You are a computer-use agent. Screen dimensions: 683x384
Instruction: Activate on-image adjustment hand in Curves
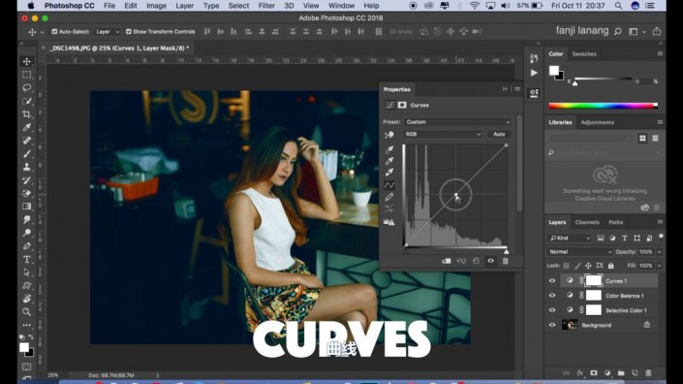(389, 135)
